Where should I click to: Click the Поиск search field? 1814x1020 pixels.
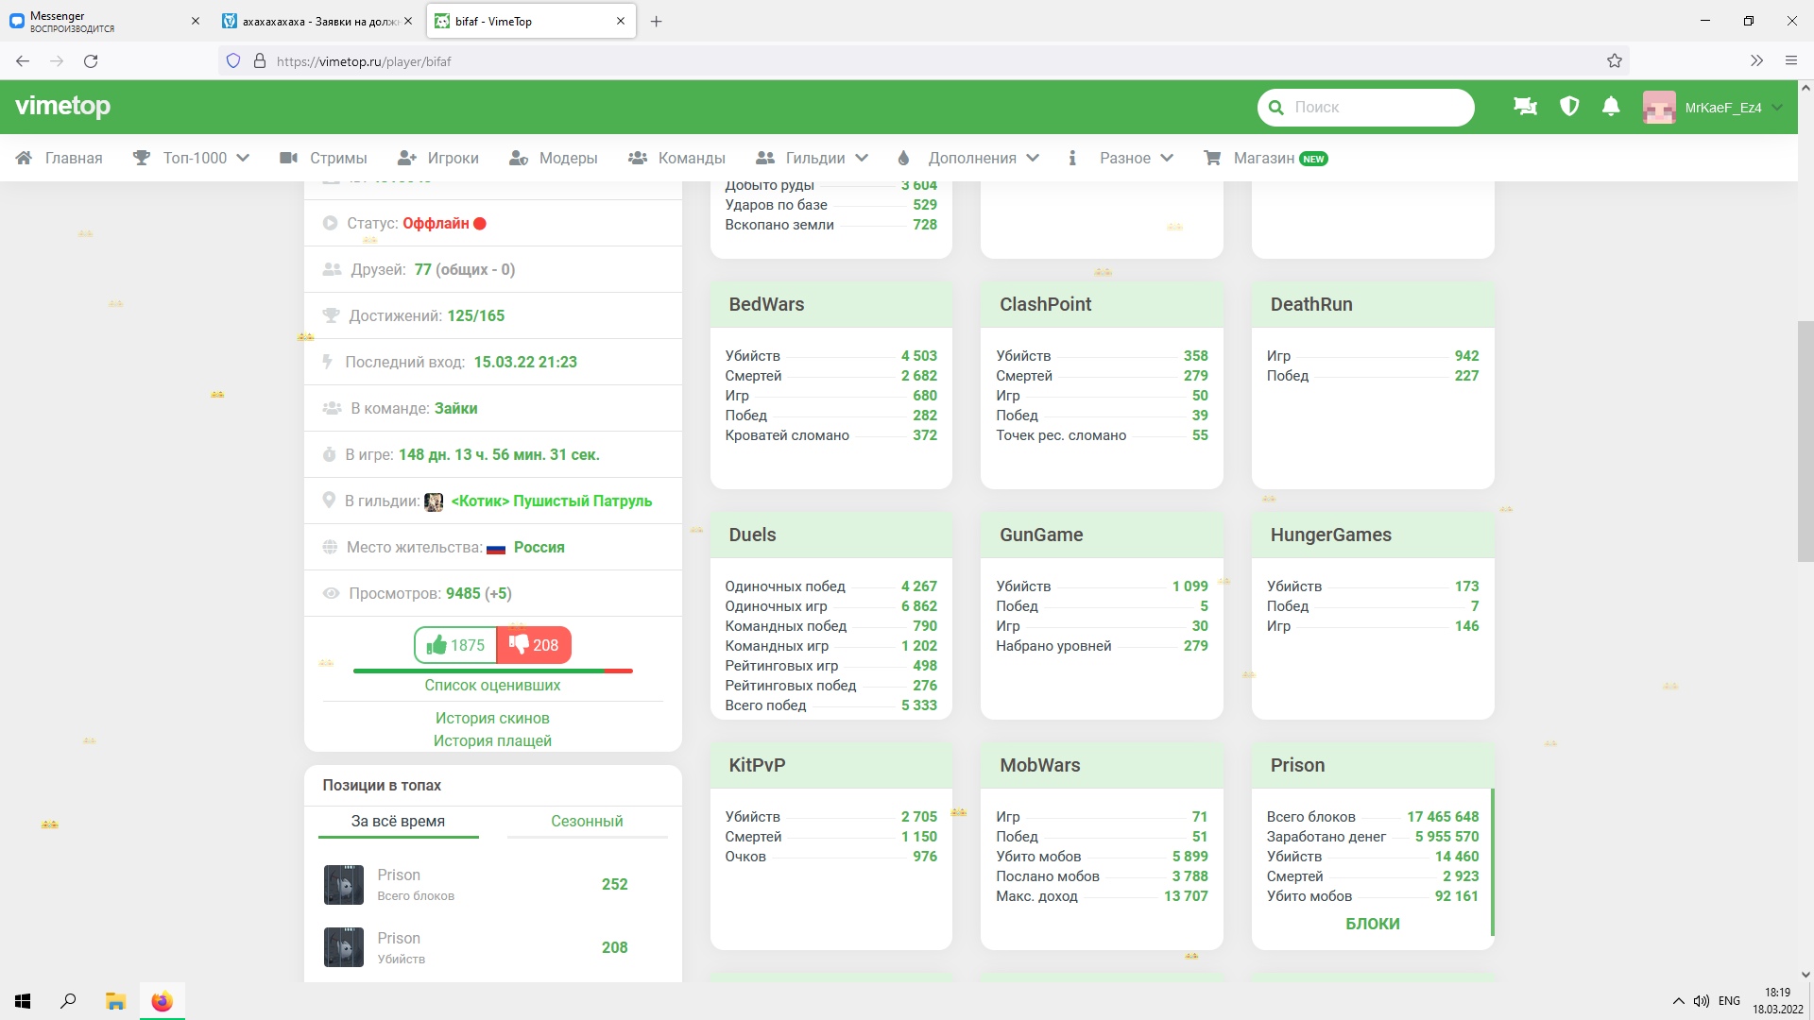1375,108
